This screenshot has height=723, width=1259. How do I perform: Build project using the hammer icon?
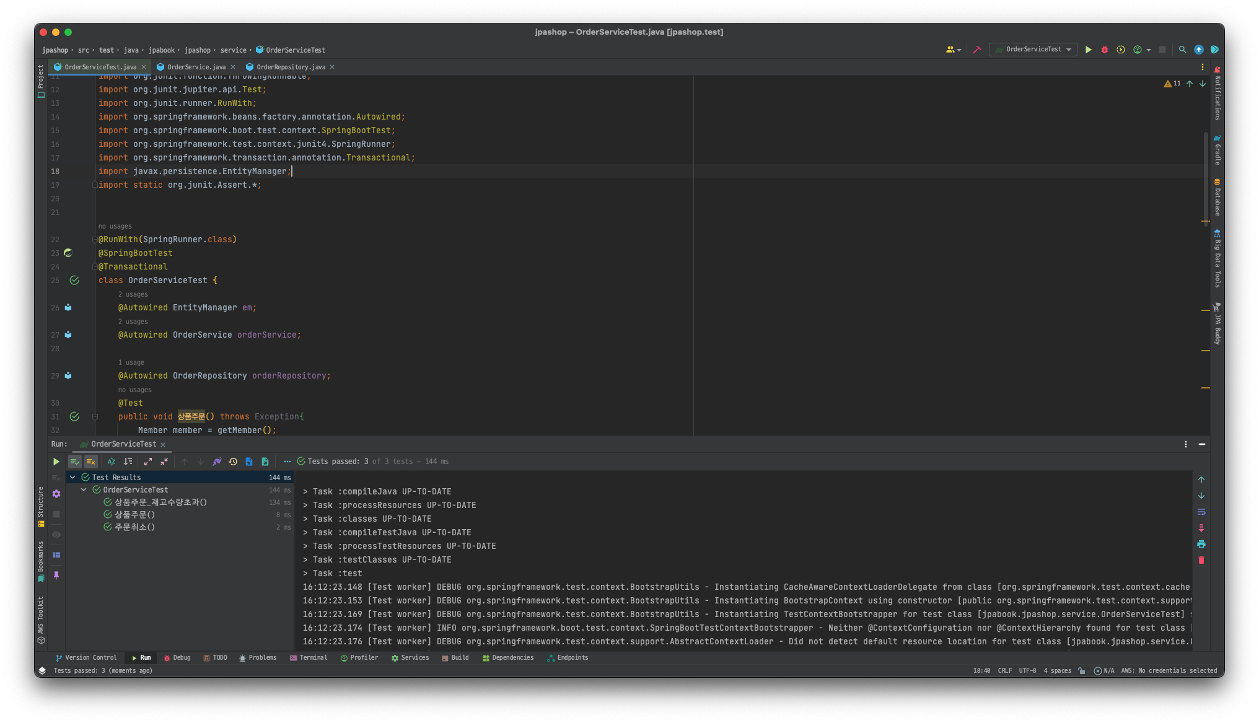(977, 50)
